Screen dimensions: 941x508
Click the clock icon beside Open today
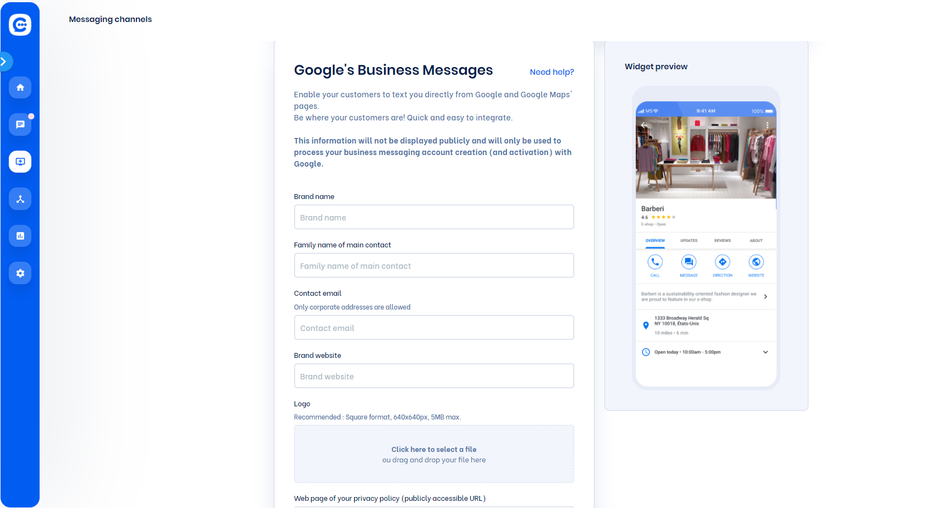point(646,352)
